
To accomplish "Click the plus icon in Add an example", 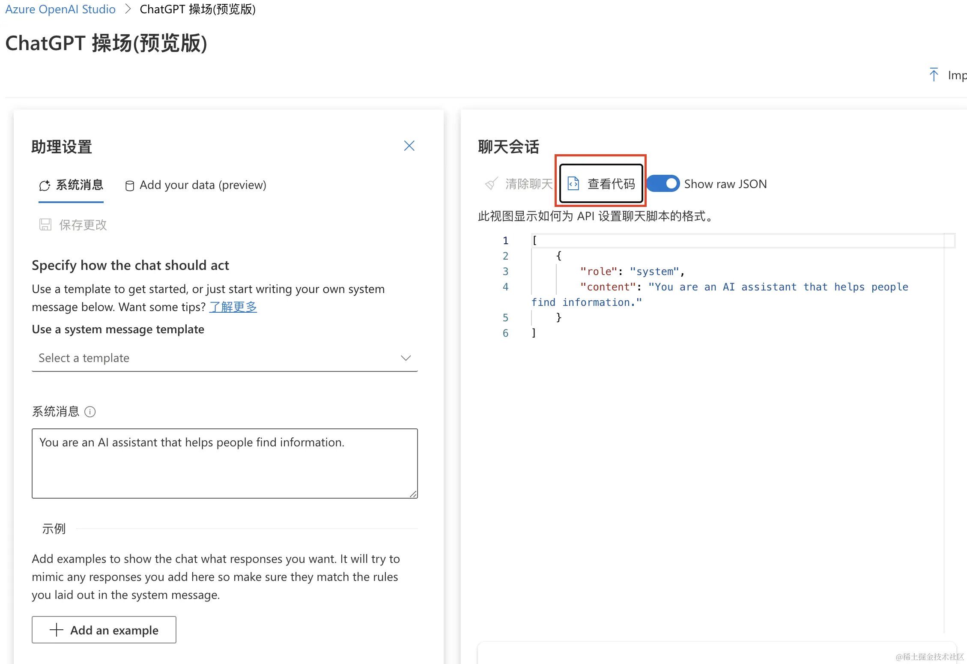I will click(x=57, y=630).
